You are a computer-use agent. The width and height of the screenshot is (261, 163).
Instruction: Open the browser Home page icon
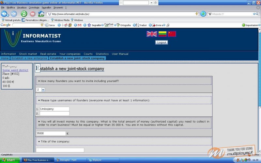click(x=41, y=14)
